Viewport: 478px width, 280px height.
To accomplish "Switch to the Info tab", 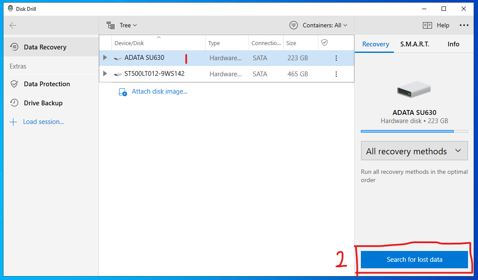I will point(453,44).
